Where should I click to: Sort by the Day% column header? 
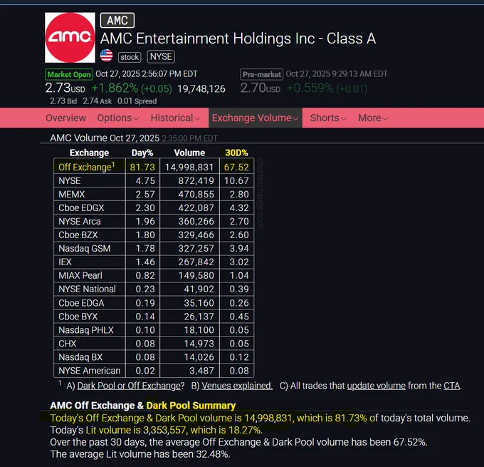click(142, 153)
